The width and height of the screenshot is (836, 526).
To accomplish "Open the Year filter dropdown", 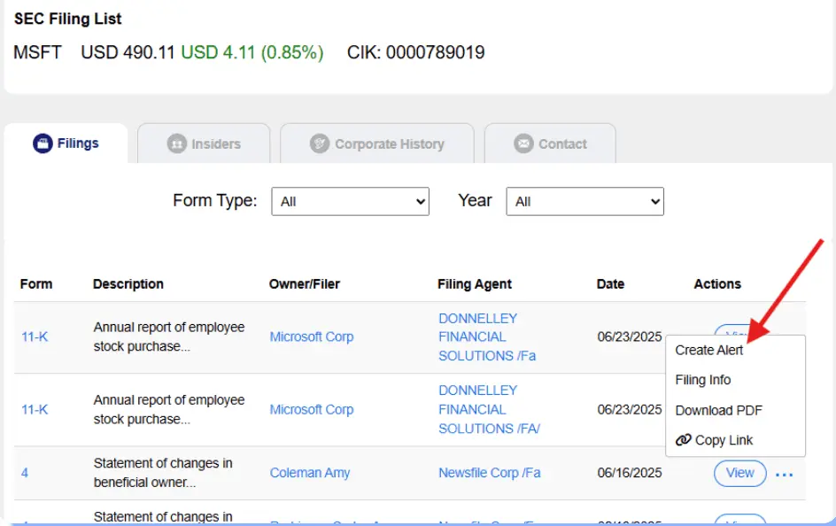I will point(584,202).
